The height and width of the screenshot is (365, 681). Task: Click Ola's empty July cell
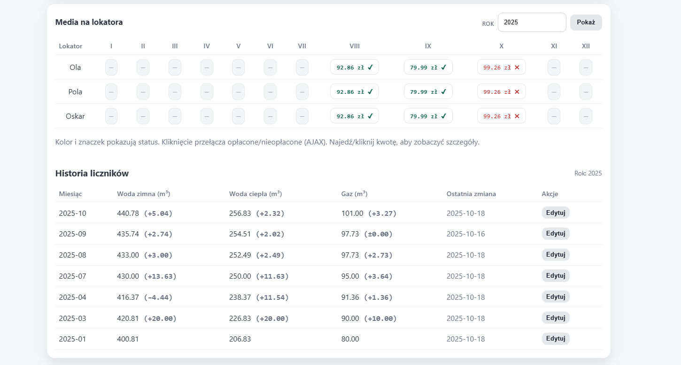[302, 67]
